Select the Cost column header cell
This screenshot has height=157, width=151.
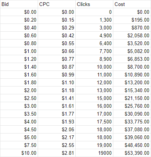(132, 4)
